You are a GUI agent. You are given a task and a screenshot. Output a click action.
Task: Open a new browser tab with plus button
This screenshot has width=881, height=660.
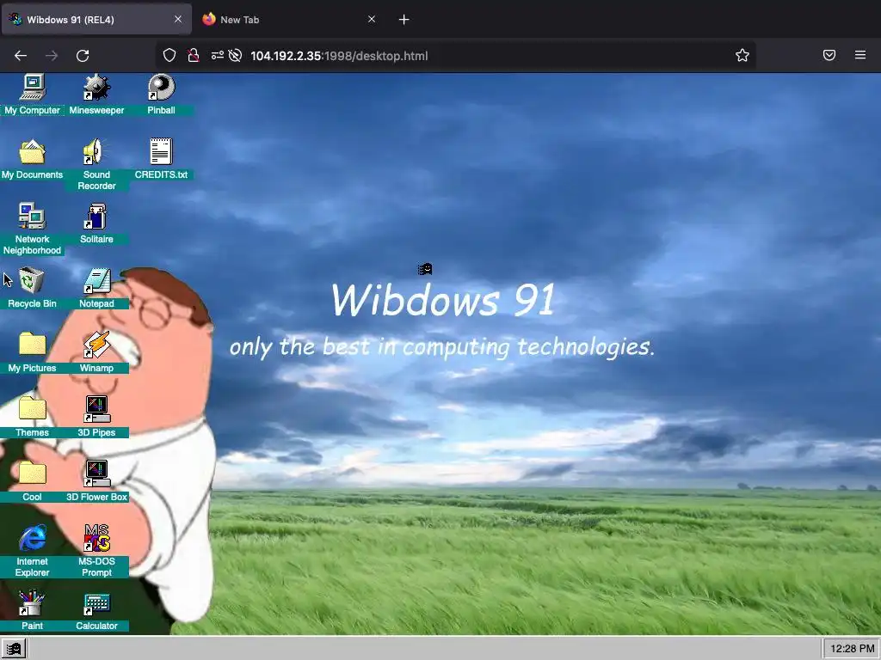tap(404, 20)
